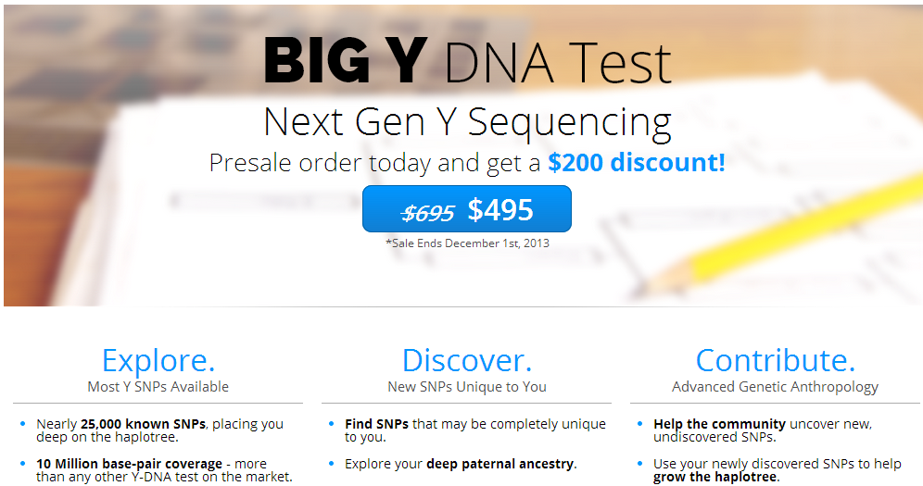Image resolution: width=923 pixels, height=486 pixels.
Task: Click the Help the community bold text
Action: [x=719, y=424]
